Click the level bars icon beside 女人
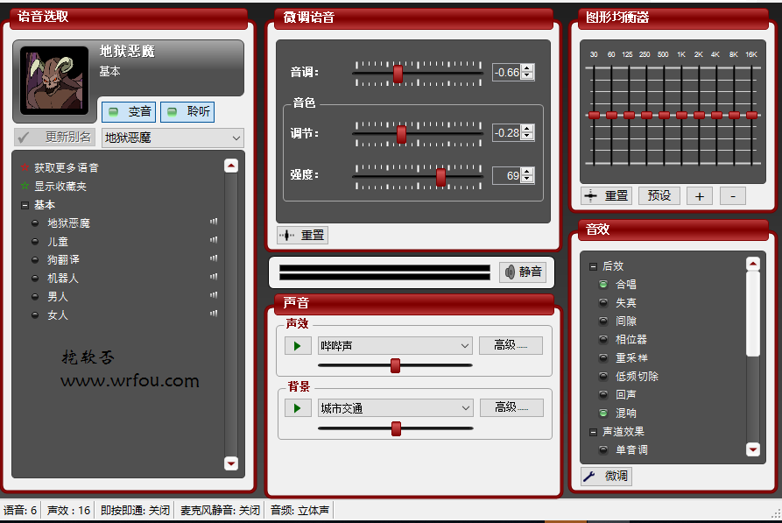Image resolution: width=782 pixels, height=523 pixels. click(214, 314)
